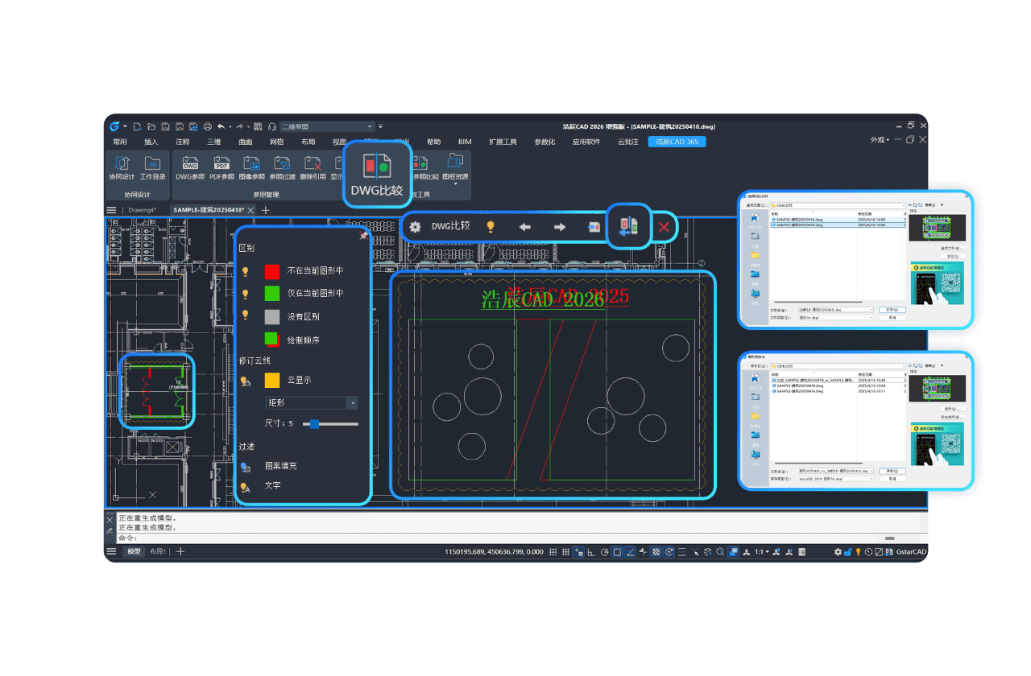
Task: Click the New file icon in quick access bar
Action: pos(138,126)
